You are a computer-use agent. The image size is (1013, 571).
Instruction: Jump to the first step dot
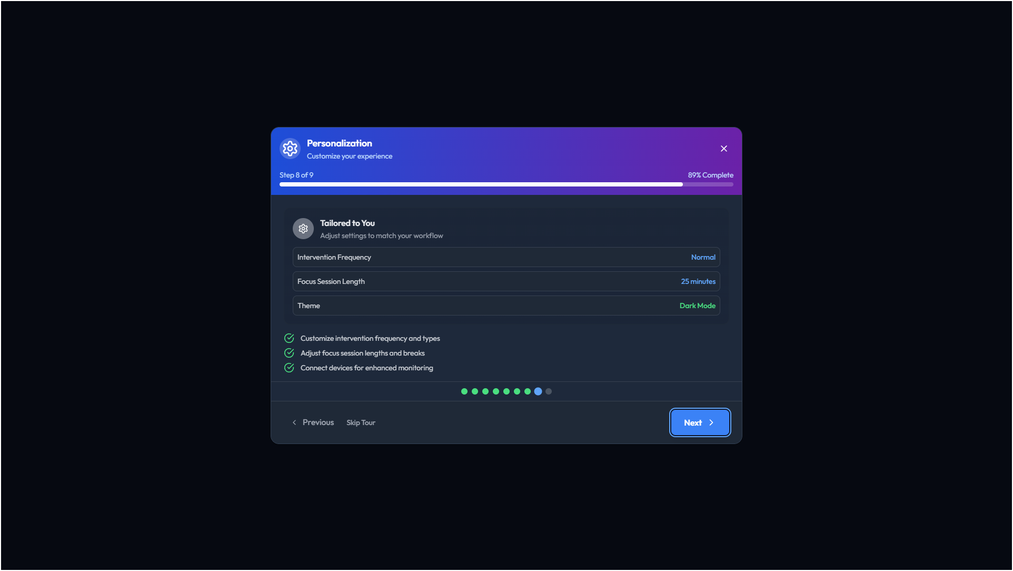[464, 391]
